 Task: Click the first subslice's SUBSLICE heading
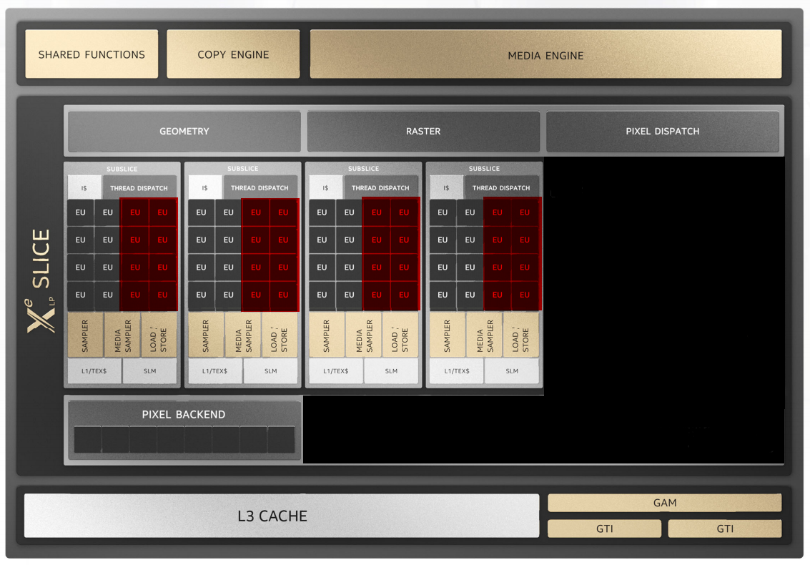122,169
